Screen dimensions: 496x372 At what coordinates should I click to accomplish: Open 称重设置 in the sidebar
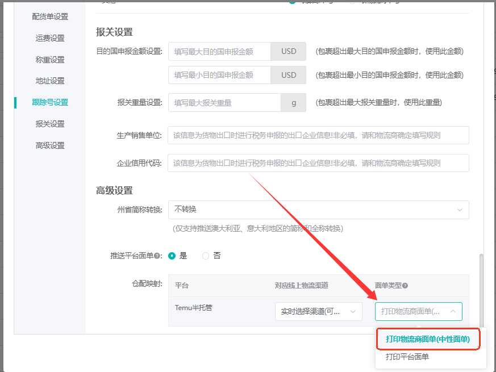[x=50, y=60]
